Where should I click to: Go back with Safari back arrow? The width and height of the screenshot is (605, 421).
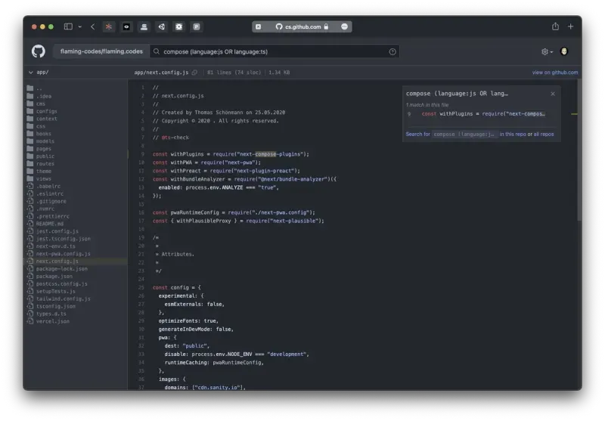coord(92,26)
